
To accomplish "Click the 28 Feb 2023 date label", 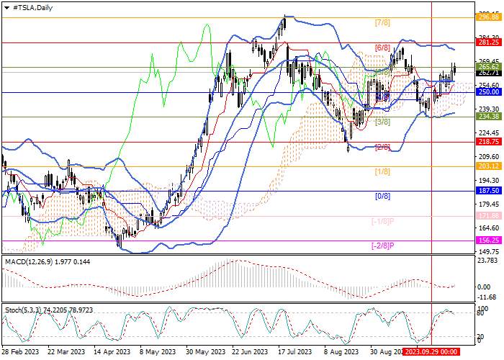I will 21,351.
